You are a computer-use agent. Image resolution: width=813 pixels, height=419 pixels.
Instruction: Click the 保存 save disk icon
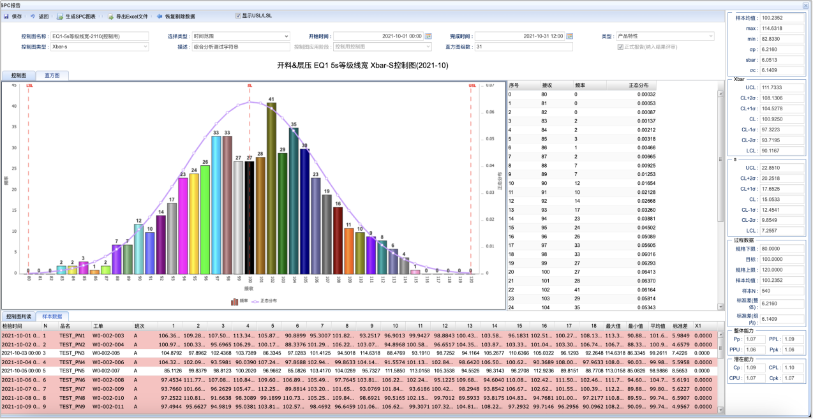[x=7, y=16]
